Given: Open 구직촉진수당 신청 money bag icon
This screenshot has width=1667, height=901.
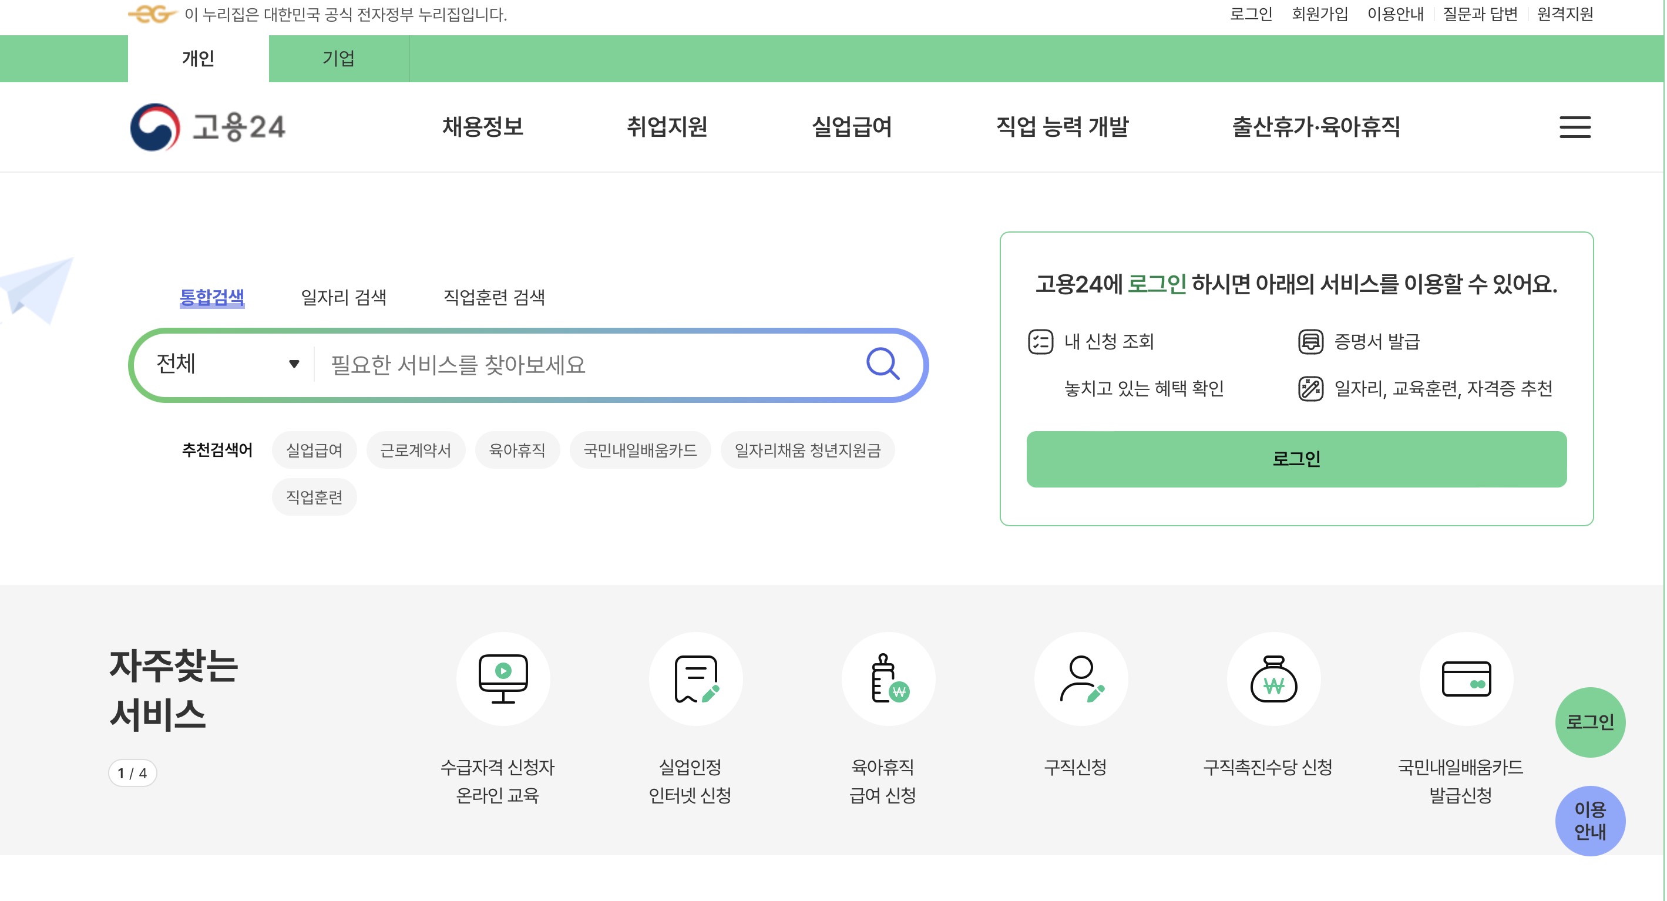Looking at the screenshot, I should tap(1273, 678).
